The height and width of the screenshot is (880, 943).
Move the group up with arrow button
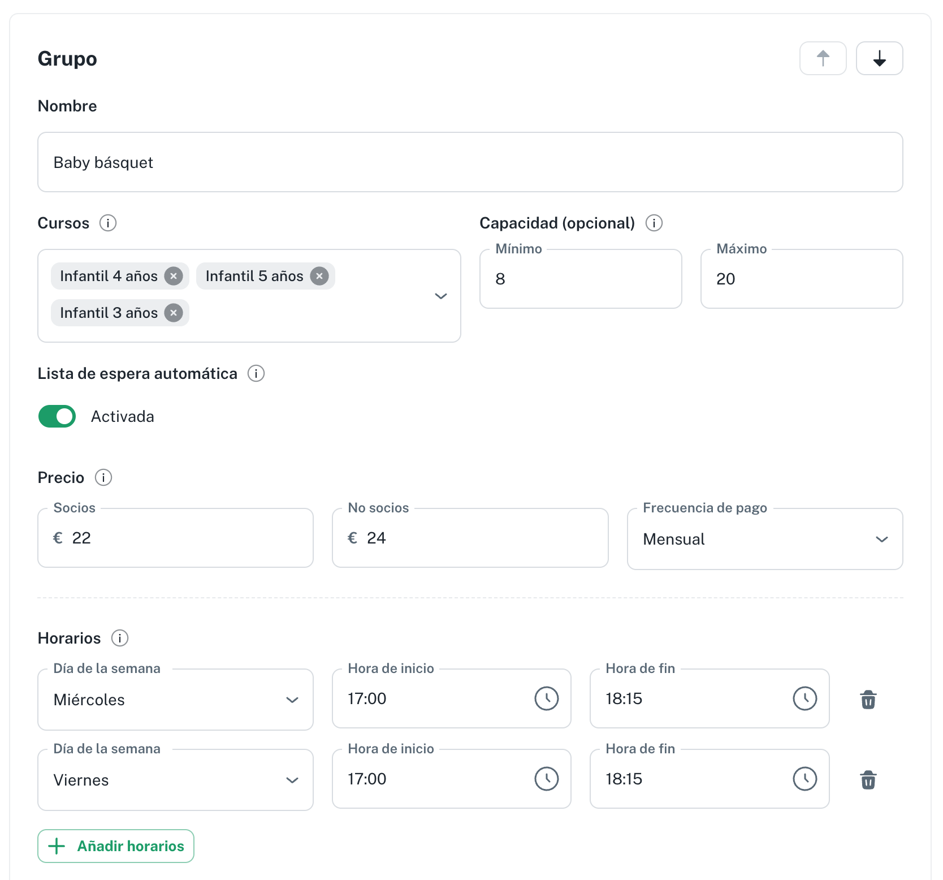click(823, 58)
